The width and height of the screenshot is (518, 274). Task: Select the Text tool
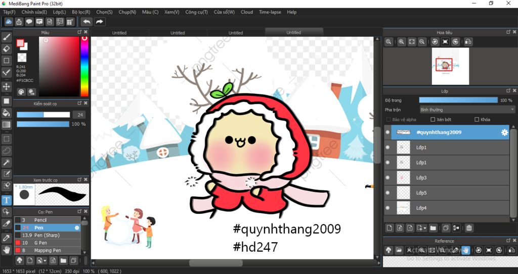6,200
